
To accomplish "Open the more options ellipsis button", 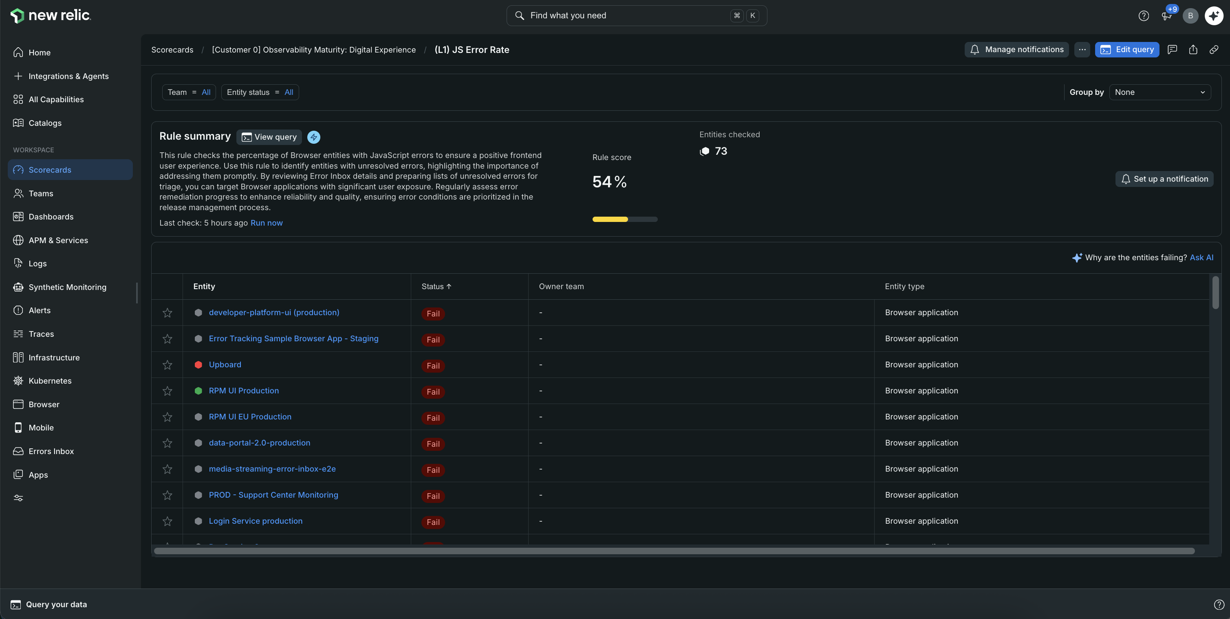I will [x=1082, y=50].
